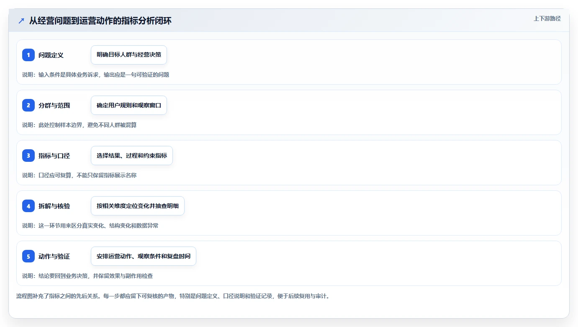This screenshot has width=578, height=327.
Task: Click the note starting 说明:此处控制样本边界
Action: coord(80,125)
